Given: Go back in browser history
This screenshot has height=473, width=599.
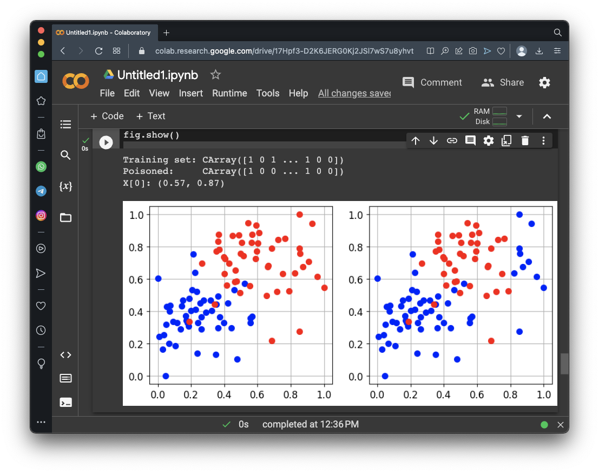Looking at the screenshot, I should coord(63,51).
